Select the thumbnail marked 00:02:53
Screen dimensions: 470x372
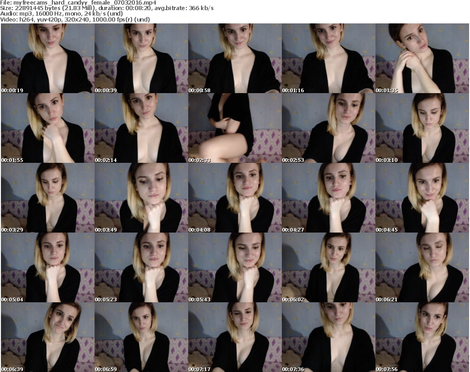(x=329, y=128)
